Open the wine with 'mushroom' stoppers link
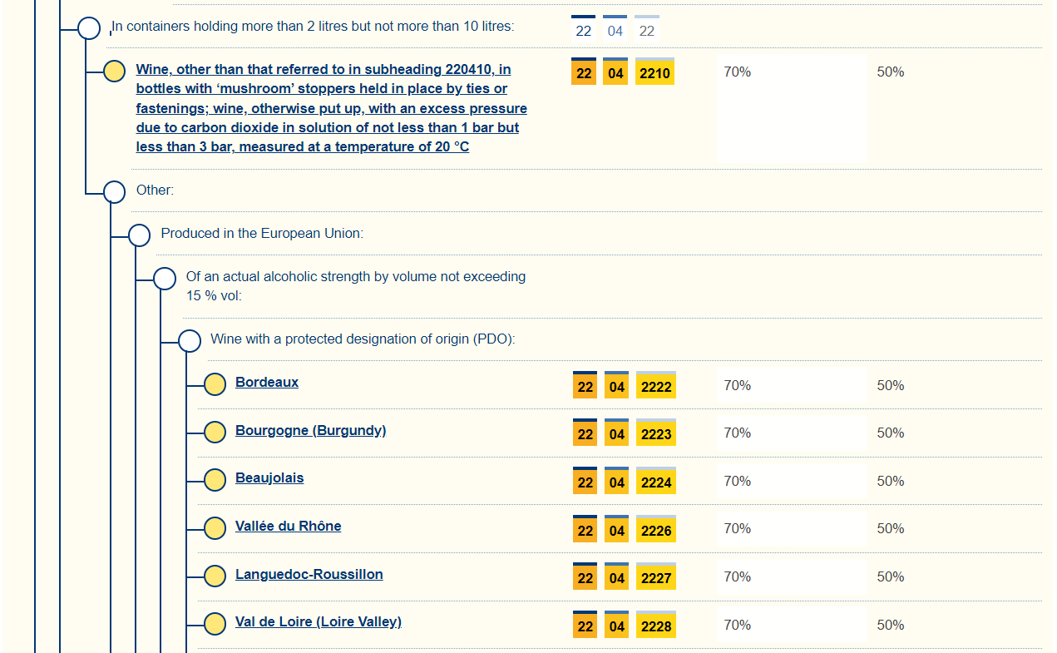The image size is (1057, 653). pos(331,108)
